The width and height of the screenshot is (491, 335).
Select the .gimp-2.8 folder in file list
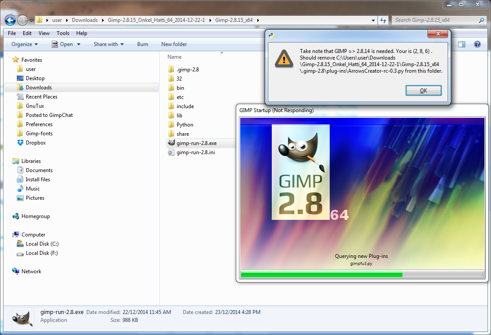coord(188,70)
